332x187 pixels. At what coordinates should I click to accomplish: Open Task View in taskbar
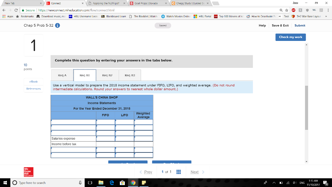(90, 182)
